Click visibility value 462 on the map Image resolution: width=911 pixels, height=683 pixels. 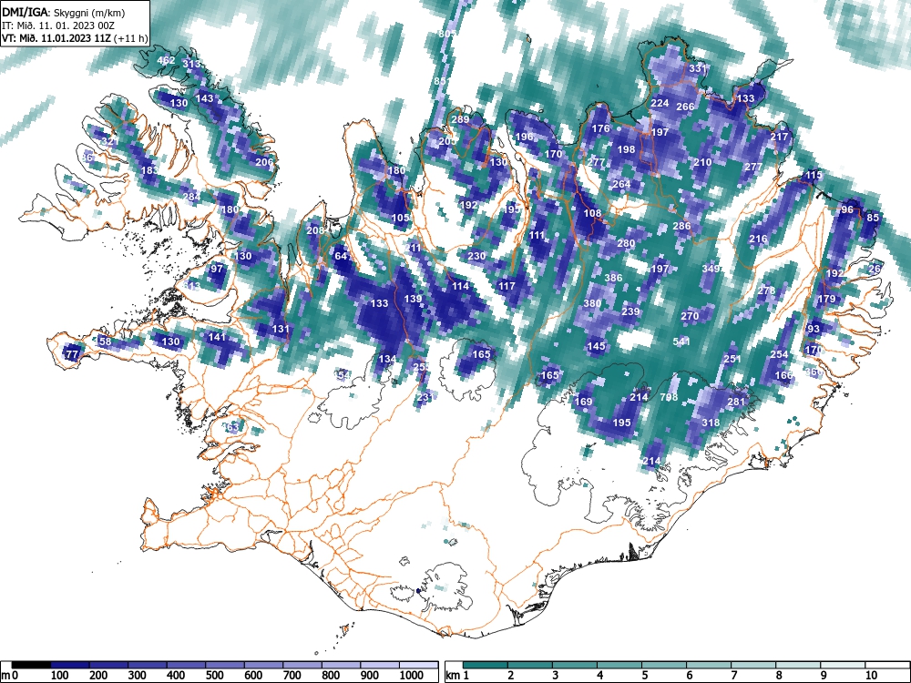coord(166,60)
